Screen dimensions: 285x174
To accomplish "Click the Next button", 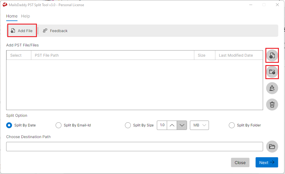I will coord(267,162).
